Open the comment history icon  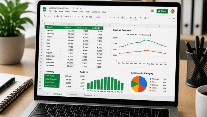pyautogui.click(x=152, y=11)
